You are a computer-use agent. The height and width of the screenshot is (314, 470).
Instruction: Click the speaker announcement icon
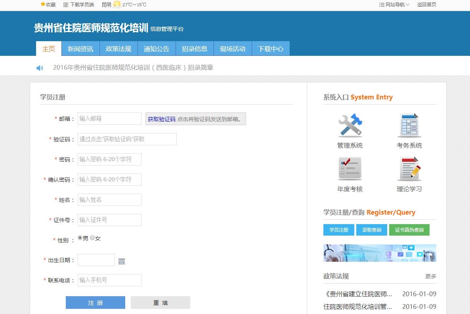coord(40,68)
